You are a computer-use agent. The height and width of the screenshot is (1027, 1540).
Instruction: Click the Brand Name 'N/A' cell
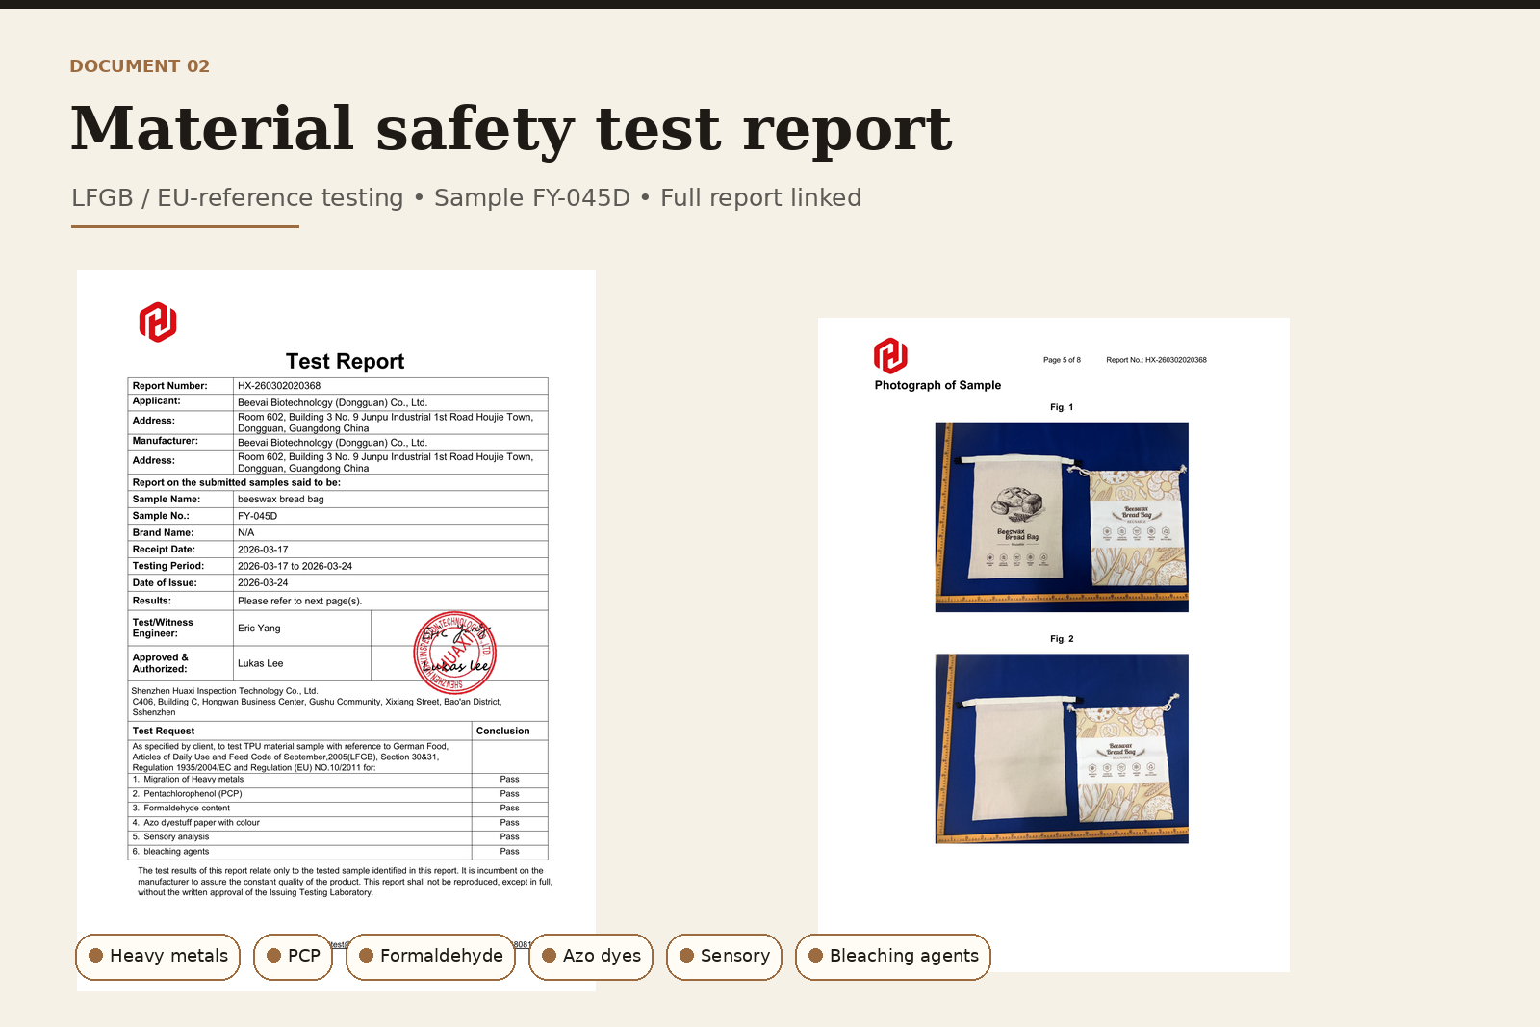[x=391, y=532]
